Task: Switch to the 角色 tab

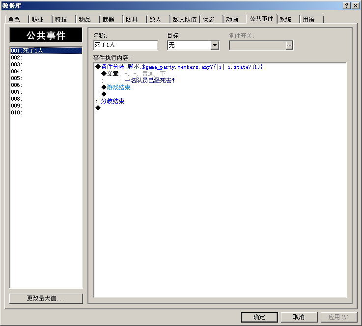Action: coord(17,19)
